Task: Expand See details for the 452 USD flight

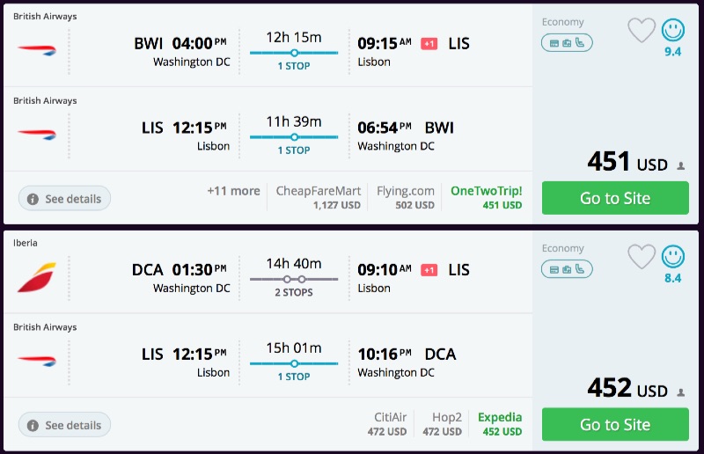Action: click(64, 425)
